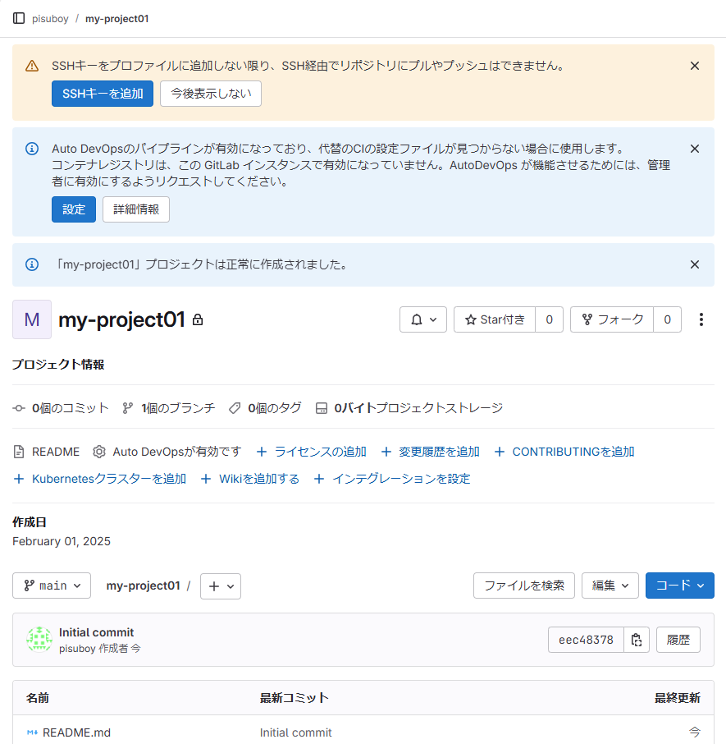
Task: Click インテグレーションを設定 link
Action: point(392,479)
